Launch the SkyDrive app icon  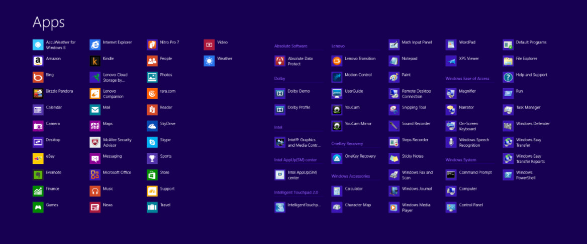tap(152, 126)
